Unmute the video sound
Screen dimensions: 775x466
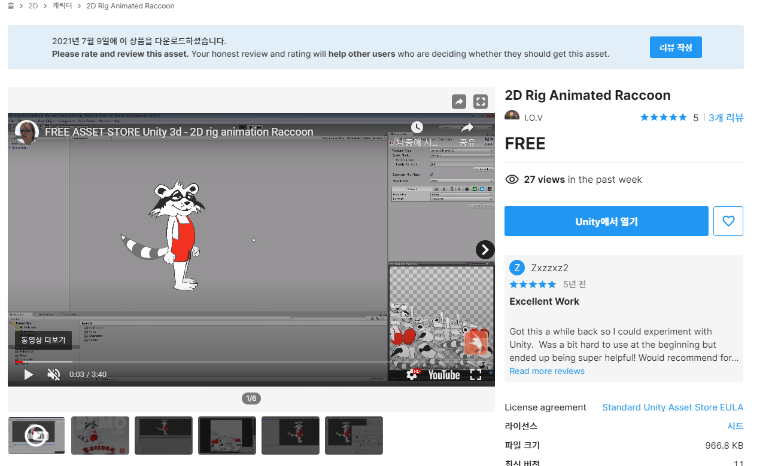54,375
